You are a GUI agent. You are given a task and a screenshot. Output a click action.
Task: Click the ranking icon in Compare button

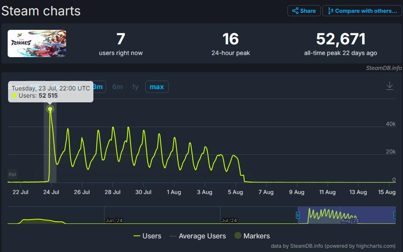[x=331, y=11]
